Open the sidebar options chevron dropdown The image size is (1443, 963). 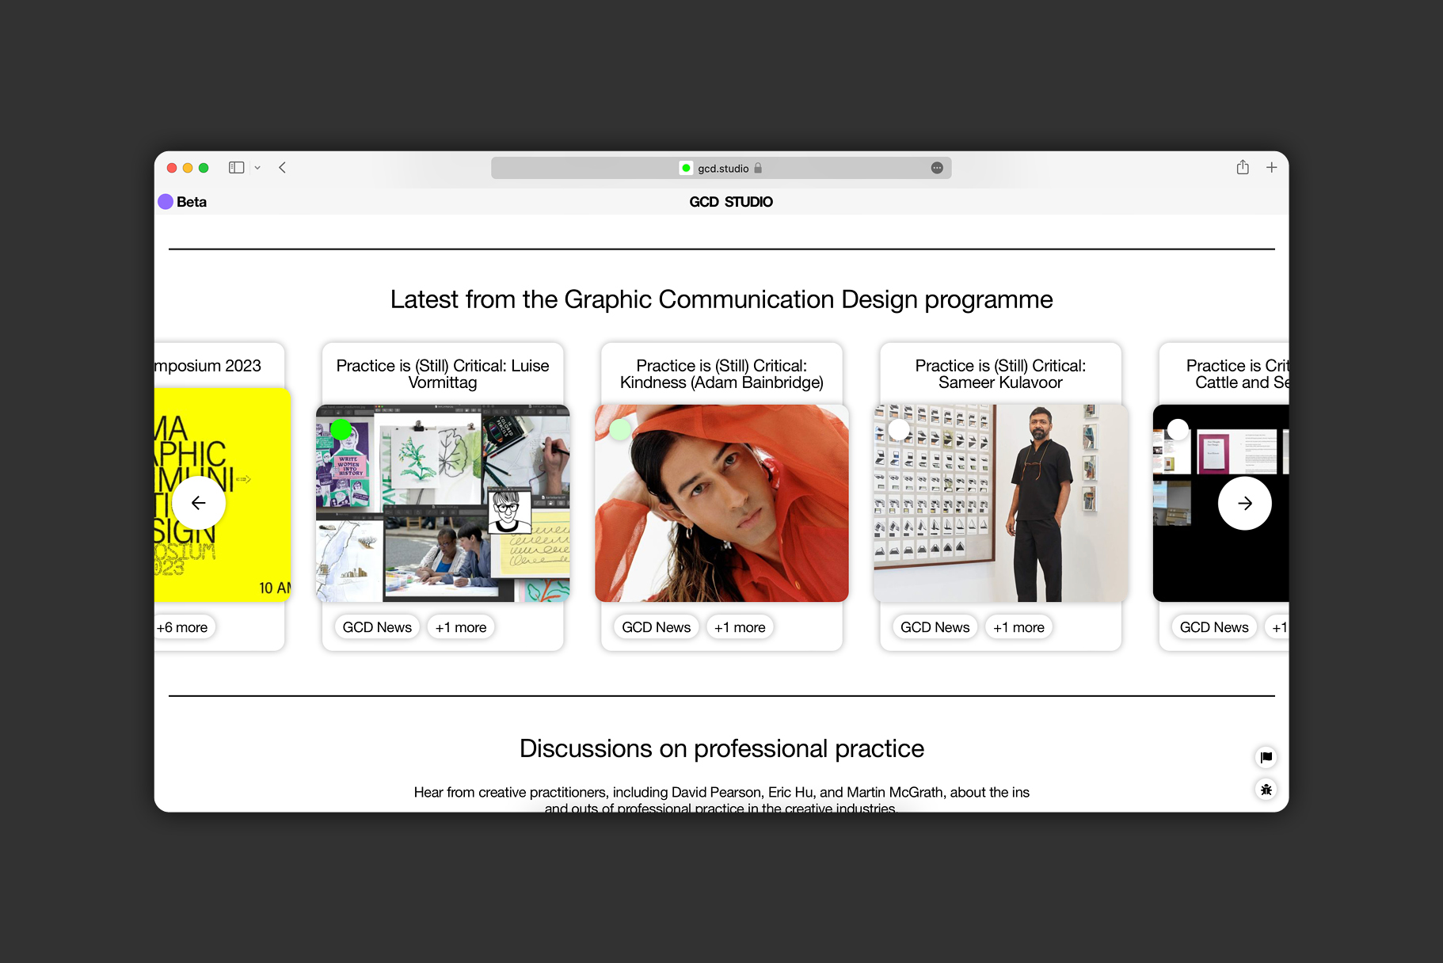click(257, 168)
